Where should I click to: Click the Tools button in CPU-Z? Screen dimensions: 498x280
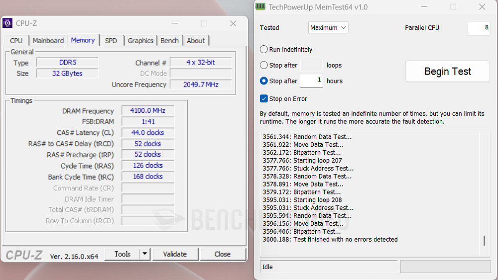(123, 254)
